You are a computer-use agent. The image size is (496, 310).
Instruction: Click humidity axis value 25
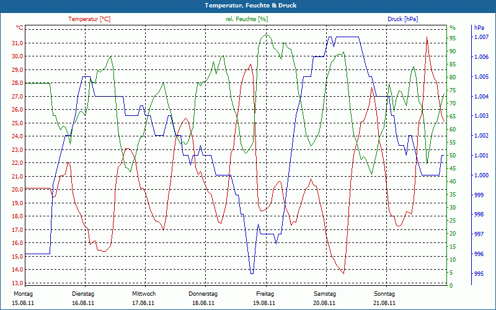point(453,221)
